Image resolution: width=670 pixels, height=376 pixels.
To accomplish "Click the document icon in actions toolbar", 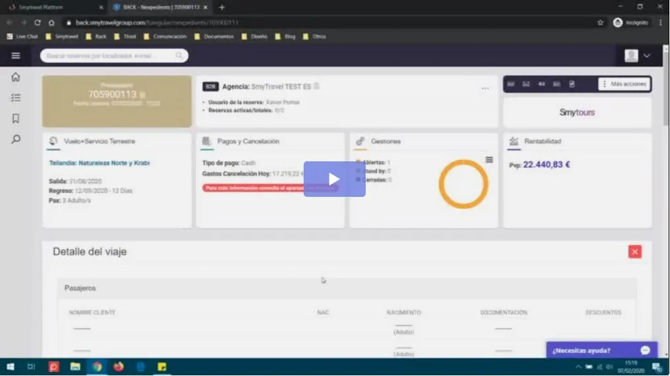I will click(x=572, y=84).
